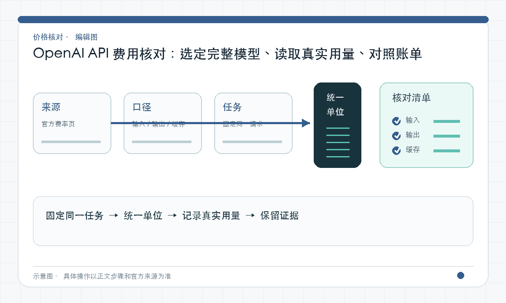Click the 固定同一请求 text under 任务
Image resolution: width=506 pixels, height=303 pixels.
click(243, 124)
